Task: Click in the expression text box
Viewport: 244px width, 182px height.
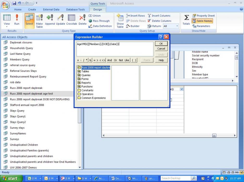Action: point(115,49)
